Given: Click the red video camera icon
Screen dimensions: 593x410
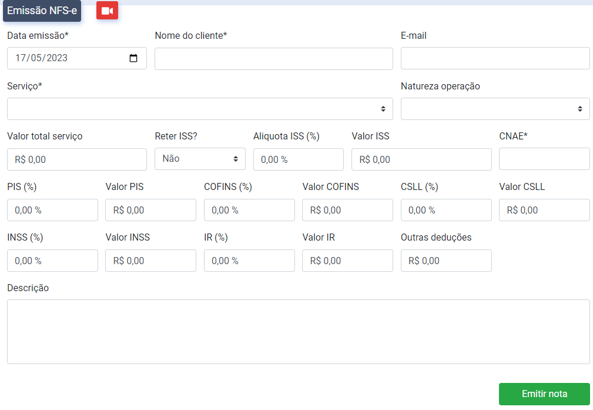Looking at the screenshot, I should pyautogui.click(x=107, y=11).
